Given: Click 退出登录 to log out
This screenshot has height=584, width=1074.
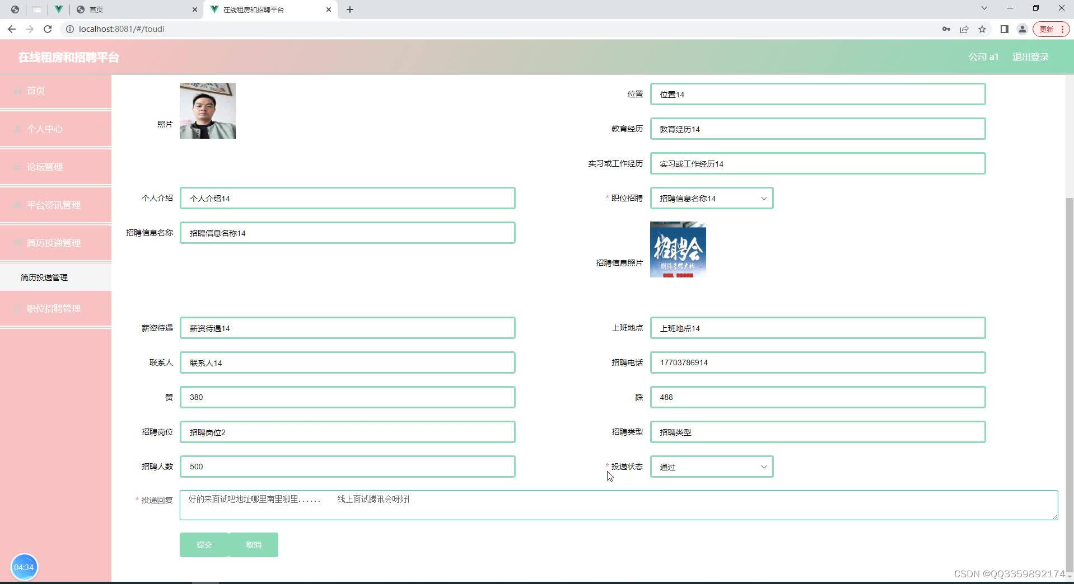Looking at the screenshot, I should point(1030,57).
